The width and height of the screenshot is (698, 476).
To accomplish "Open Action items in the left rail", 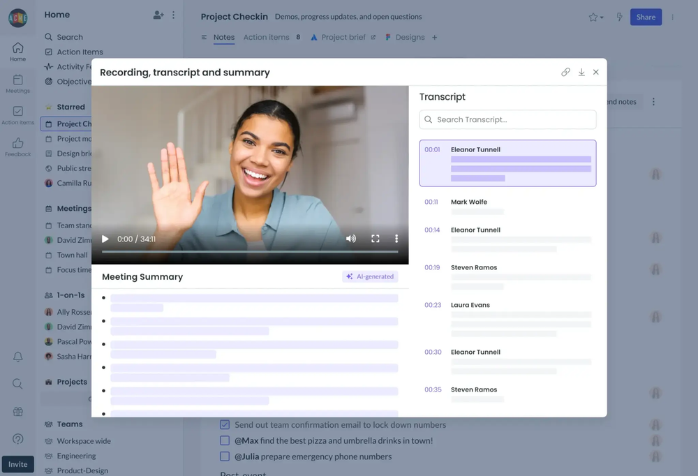I will coord(18,115).
